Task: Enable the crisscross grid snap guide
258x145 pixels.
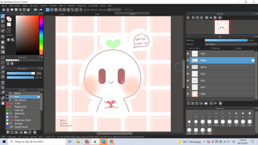Action: click(56, 10)
